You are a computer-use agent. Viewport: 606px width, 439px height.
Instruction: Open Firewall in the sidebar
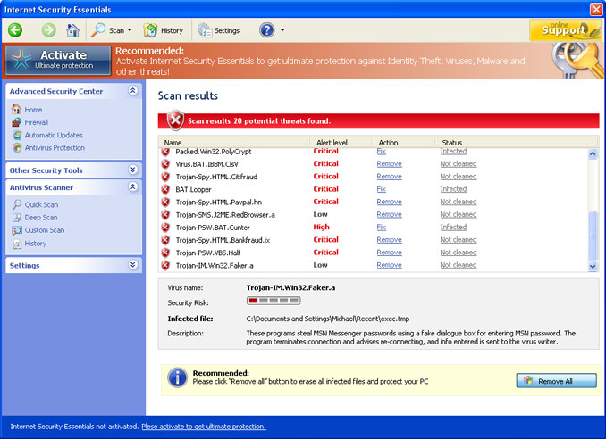tap(37, 122)
